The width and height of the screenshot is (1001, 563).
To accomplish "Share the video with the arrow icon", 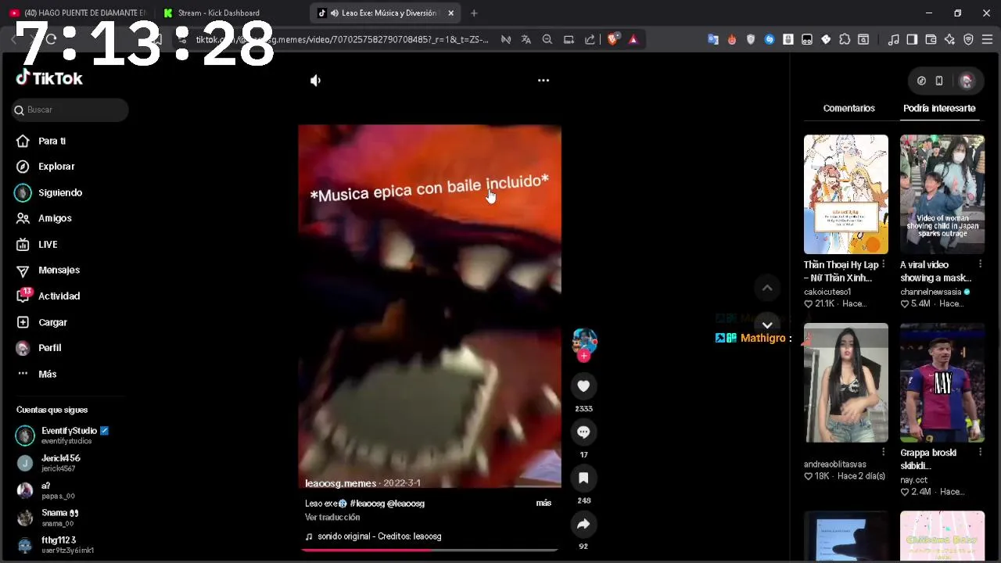I will coord(583,524).
